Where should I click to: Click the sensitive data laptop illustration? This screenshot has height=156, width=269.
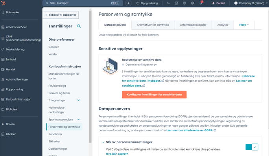point(110,66)
